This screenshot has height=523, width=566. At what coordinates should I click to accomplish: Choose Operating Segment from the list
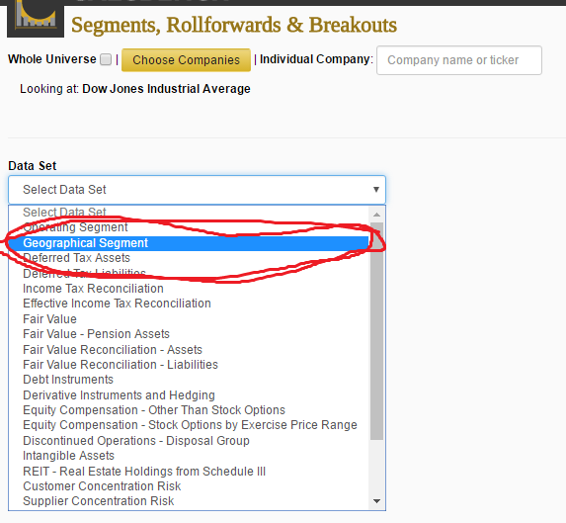tap(189, 227)
